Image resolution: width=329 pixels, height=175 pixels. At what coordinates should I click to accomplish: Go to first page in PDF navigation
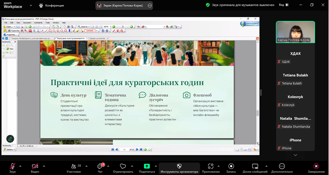coord(113,149)
